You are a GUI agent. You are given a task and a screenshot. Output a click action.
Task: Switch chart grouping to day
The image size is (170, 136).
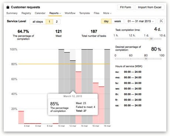(x=106, y=21)
